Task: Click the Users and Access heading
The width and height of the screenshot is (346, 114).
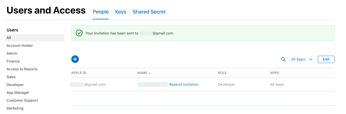Action: coord(46,10)
